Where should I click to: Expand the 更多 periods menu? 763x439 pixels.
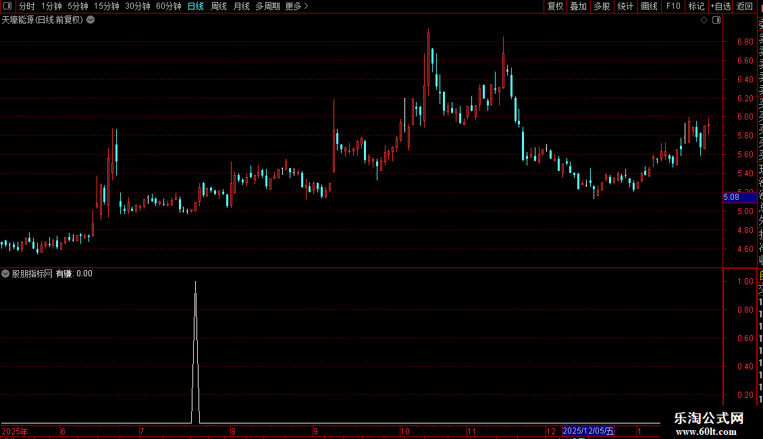tap(296, 6)
